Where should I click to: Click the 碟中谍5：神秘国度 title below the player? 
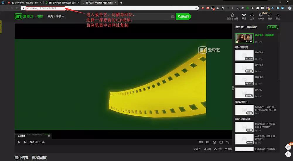(x=31, y=158)
